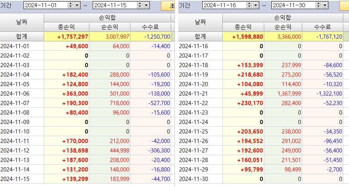
Task: Select the +187,600 cell for 2024-11-13
Action: point(67,160)
